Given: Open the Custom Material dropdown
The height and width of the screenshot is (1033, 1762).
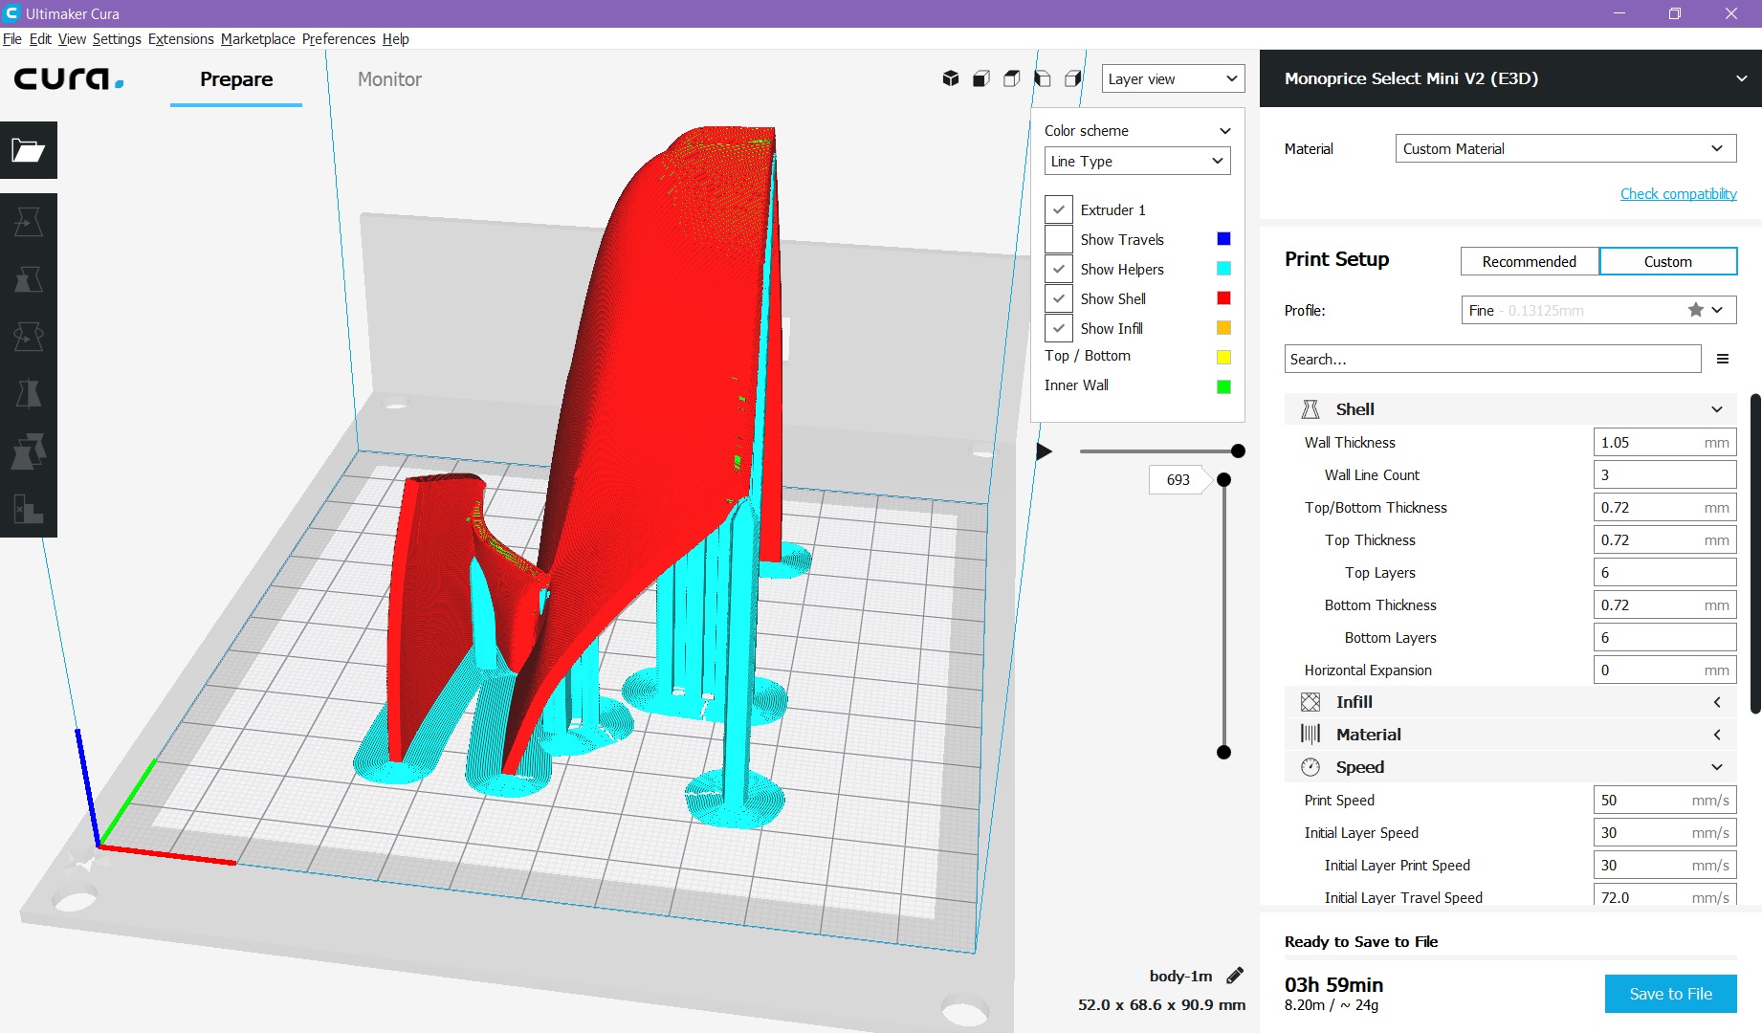Looking at the screenshot, I should click(1565, 148).
